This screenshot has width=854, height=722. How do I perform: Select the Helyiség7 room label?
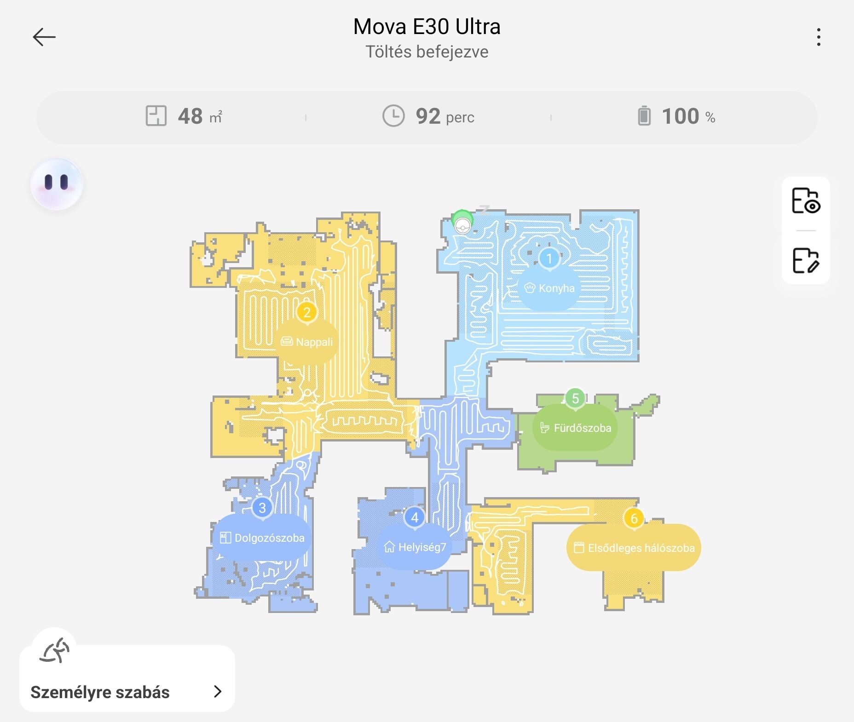tap(415, 547)
